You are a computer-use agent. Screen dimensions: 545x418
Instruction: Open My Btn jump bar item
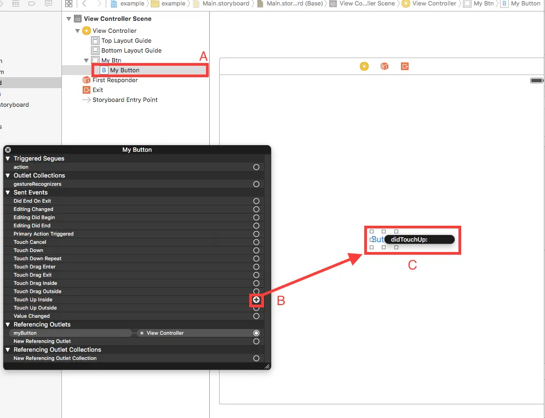click(479, 3)
